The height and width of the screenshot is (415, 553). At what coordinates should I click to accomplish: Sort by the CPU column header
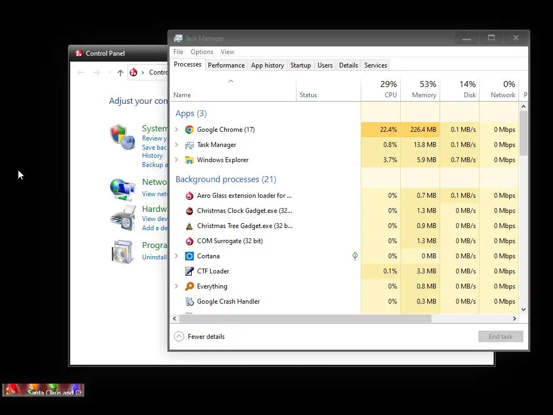click(x=381, y=89)
